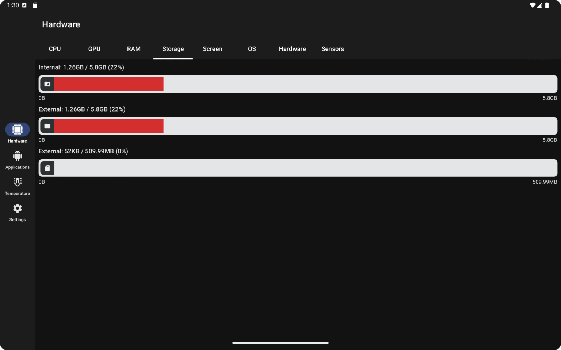This screenshot has height=350, width=561.
Task: Open the Hardware section in sidebar
Action: point(17,132)
